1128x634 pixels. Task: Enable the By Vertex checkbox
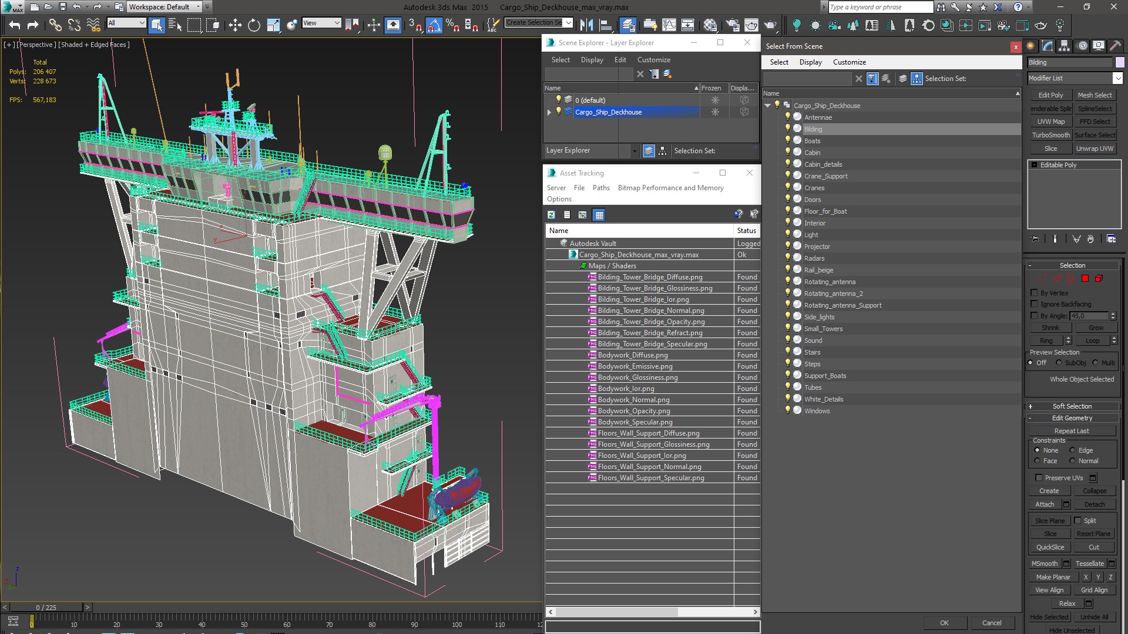(x=1034, y=292)
